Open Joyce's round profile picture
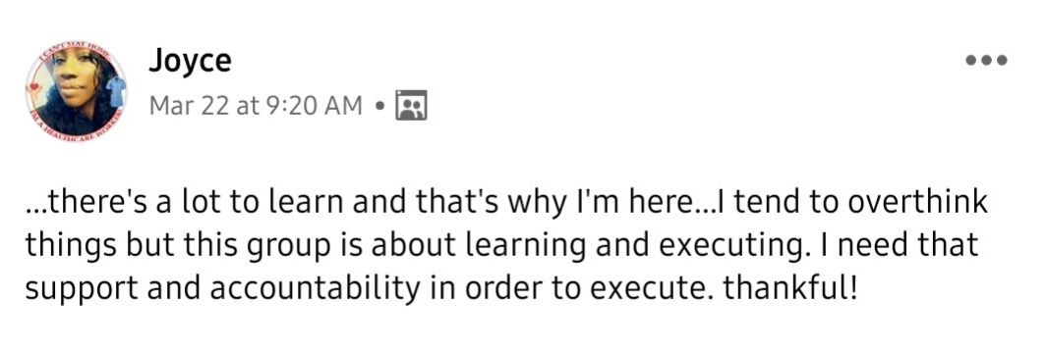This screenshot has height=353, width=1047. coord(76,92)
